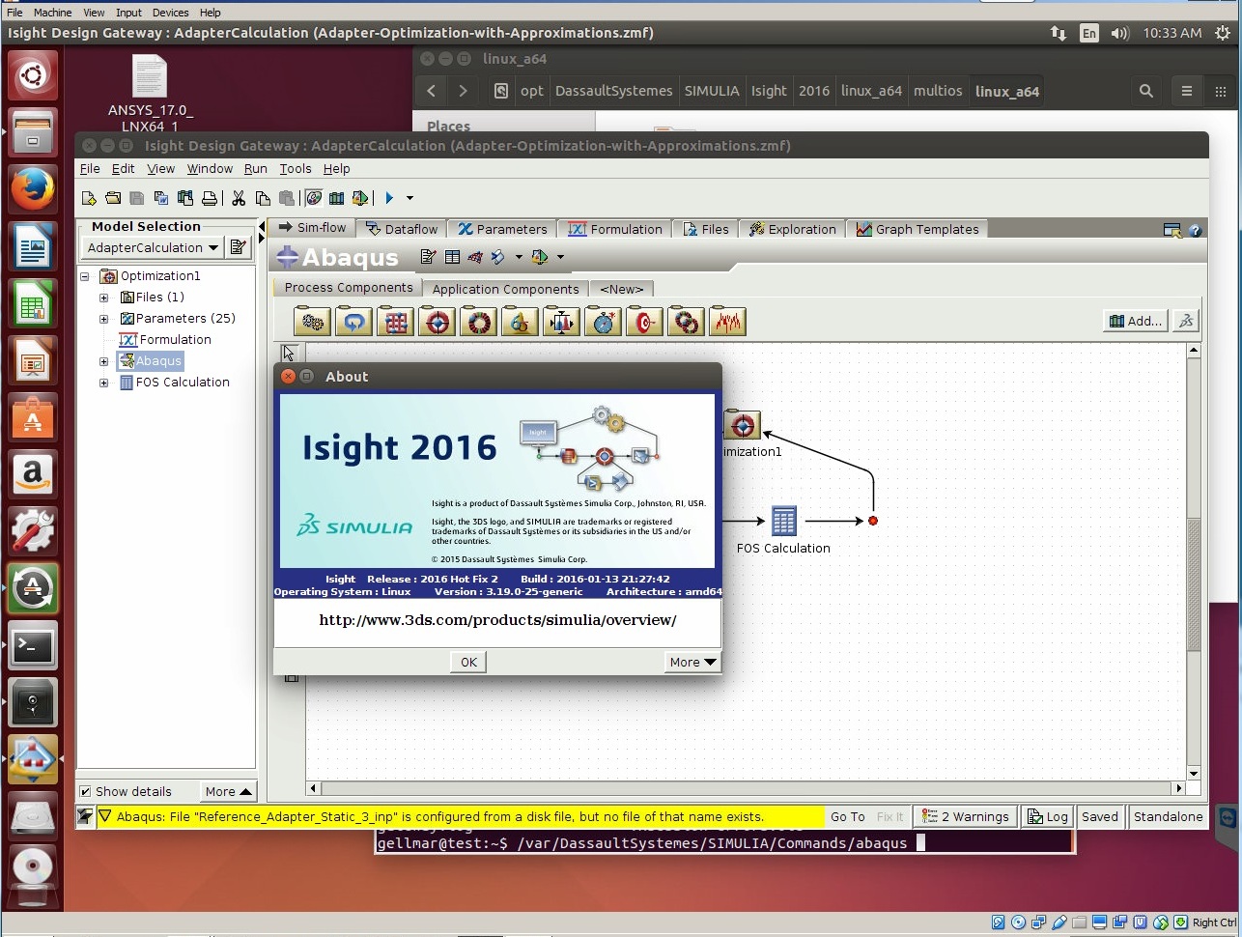Click the Cut scissors icon

coord(239,198)
